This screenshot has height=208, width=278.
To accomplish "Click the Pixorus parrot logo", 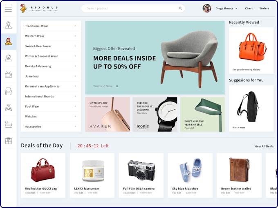I will [23, 8].
